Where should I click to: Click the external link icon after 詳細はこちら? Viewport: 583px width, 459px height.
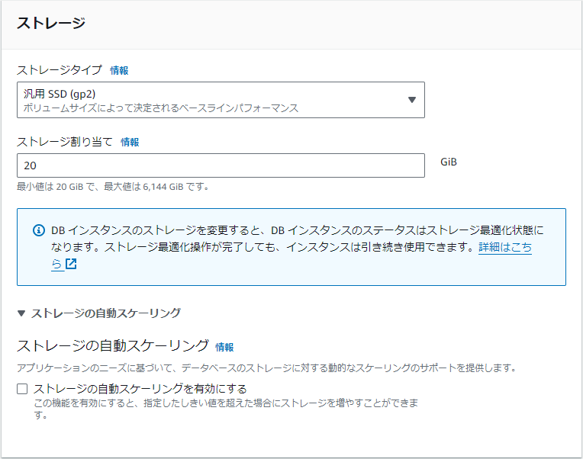(71, 264)
